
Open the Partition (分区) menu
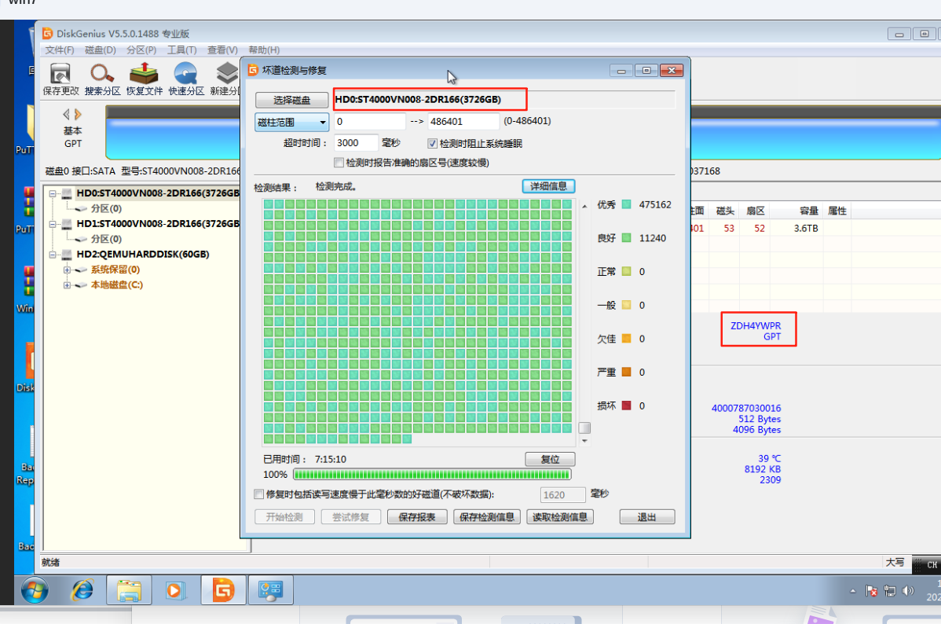coord(141,50)
